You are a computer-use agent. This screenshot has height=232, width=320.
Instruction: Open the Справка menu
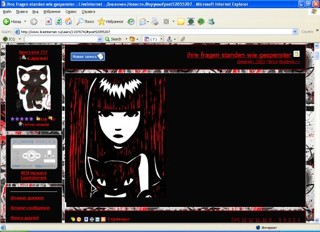tap(88, 12)
